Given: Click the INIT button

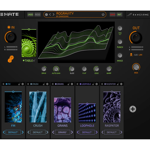Looking at the screenshot, I should [119, 15].
